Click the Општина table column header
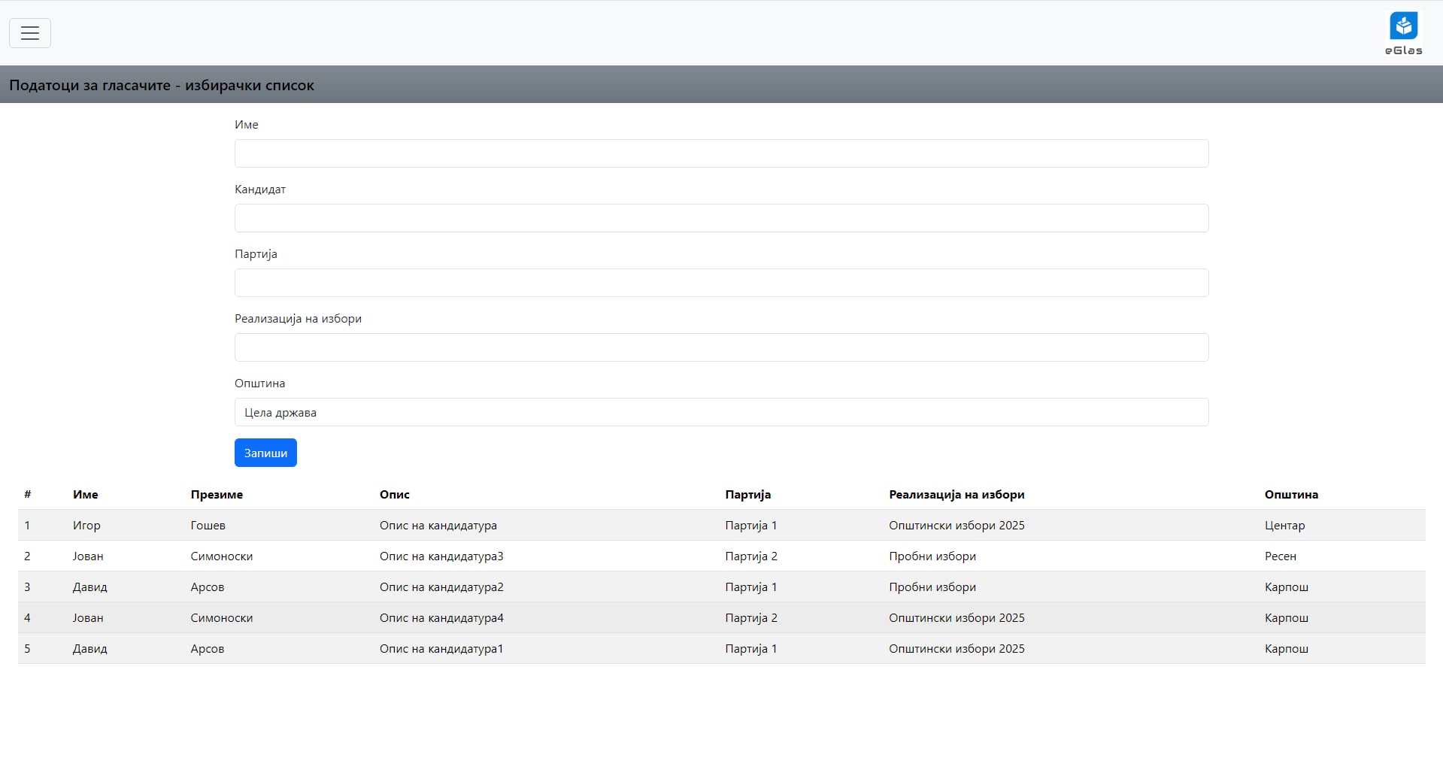 (x=1291, y=495)
